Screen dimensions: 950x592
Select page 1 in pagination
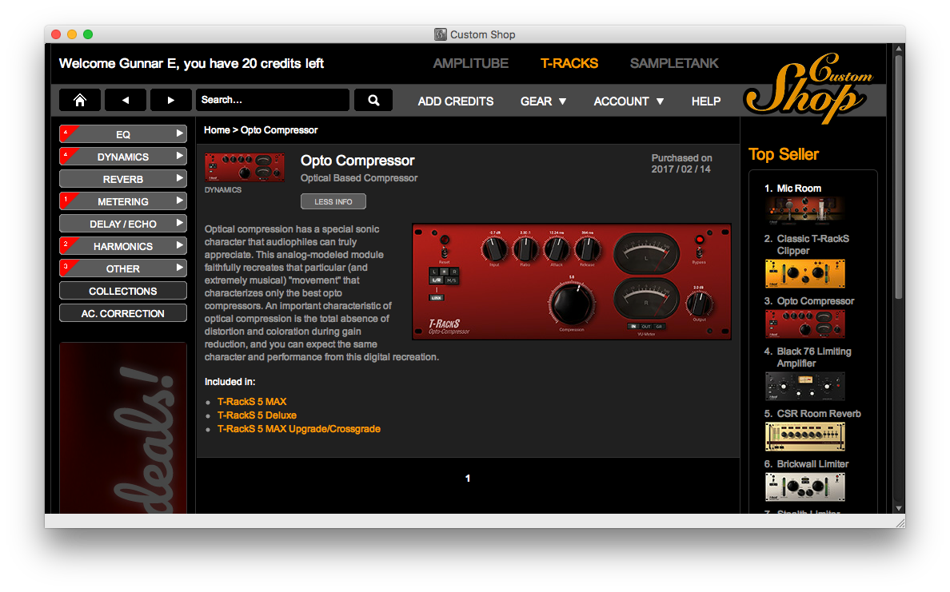468,479
